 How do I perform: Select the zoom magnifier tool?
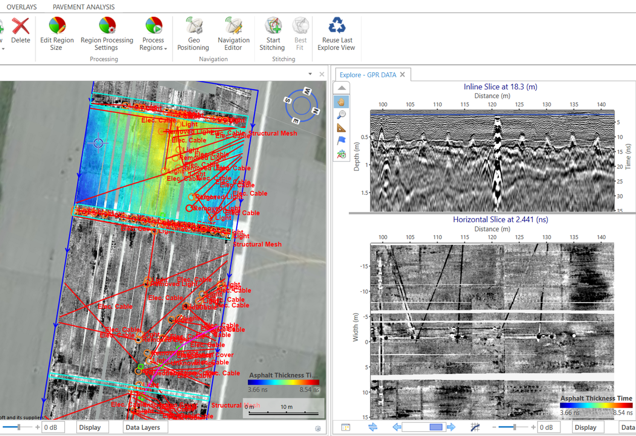point(342,115)
